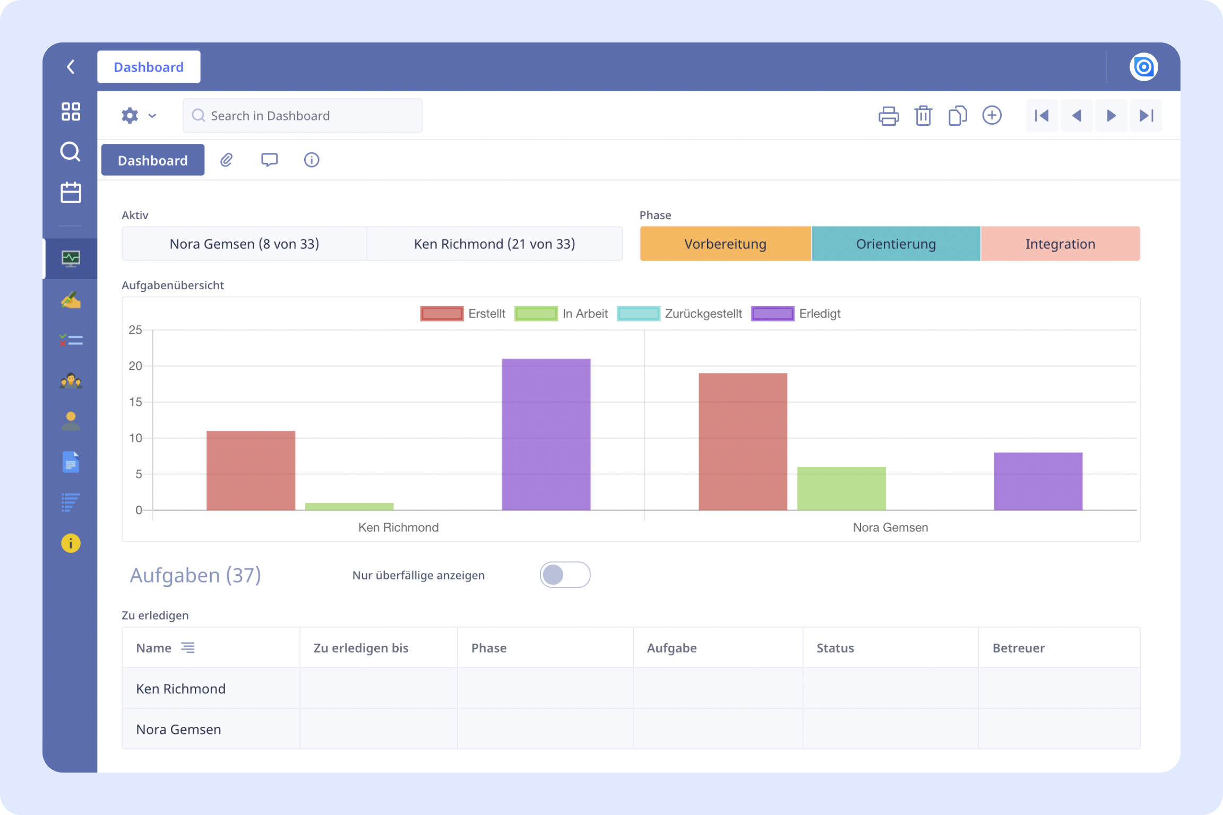Collapse sidebar with the back chevron
The height and width of the screenshot is (815, 1223).
(71, 67)
